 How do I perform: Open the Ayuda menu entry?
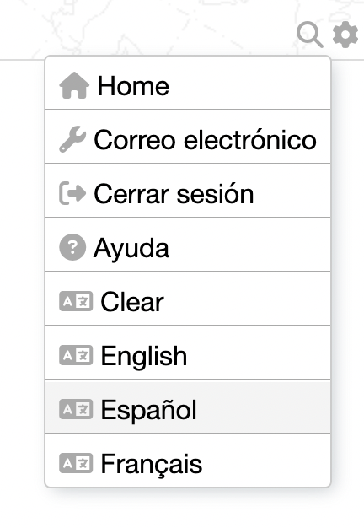[188, 245]
